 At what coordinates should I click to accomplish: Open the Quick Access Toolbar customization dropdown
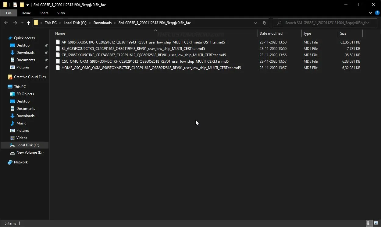27,5
